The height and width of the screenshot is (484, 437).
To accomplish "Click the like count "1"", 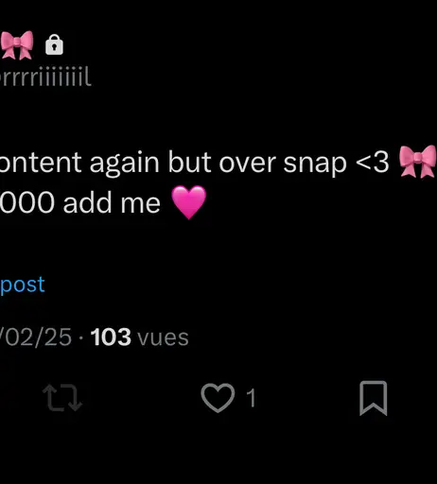I will [251, 398].
